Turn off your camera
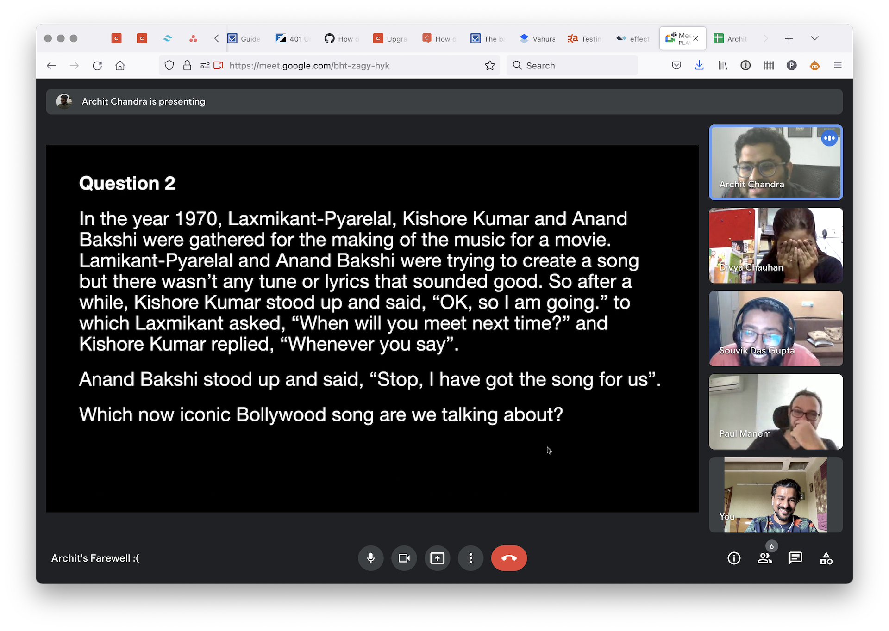889x631 pixels. tap(404, 558)
